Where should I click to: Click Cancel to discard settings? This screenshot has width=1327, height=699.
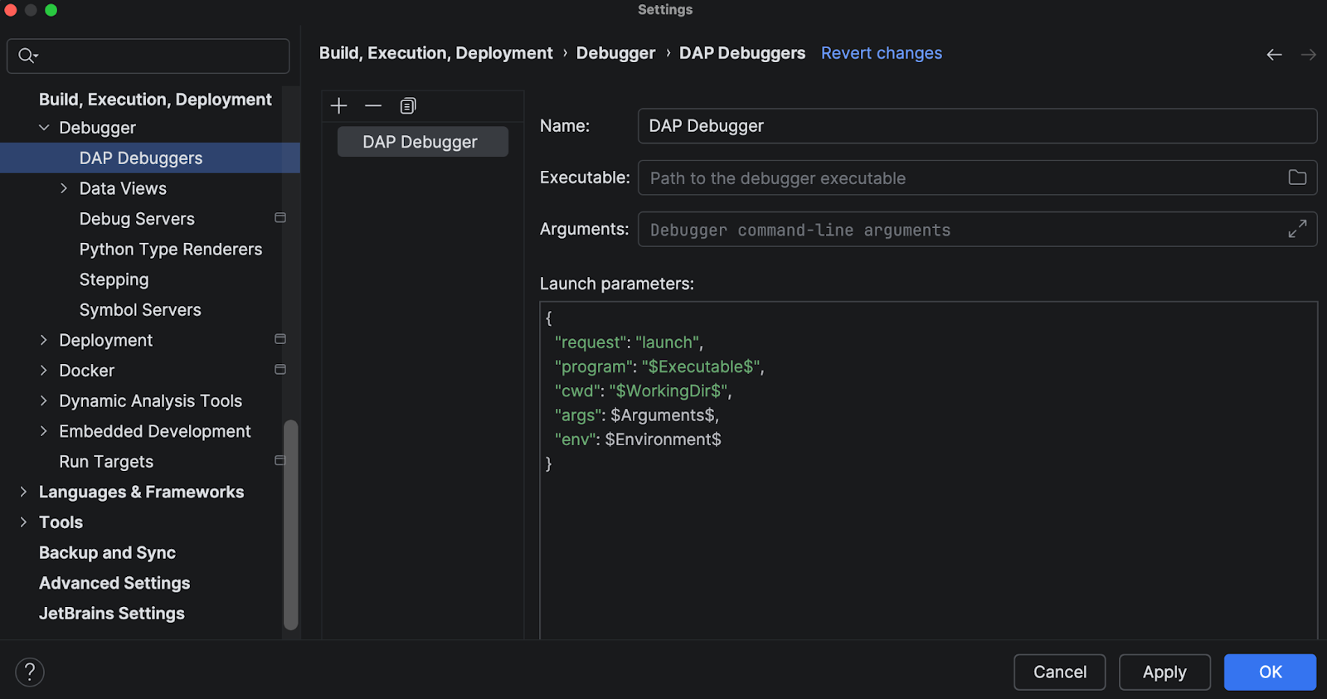click(1059, 672)
